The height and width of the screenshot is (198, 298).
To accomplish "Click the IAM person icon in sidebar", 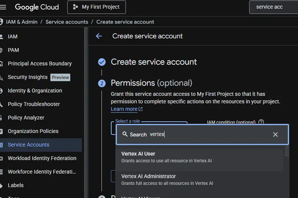I will point(2,37).
